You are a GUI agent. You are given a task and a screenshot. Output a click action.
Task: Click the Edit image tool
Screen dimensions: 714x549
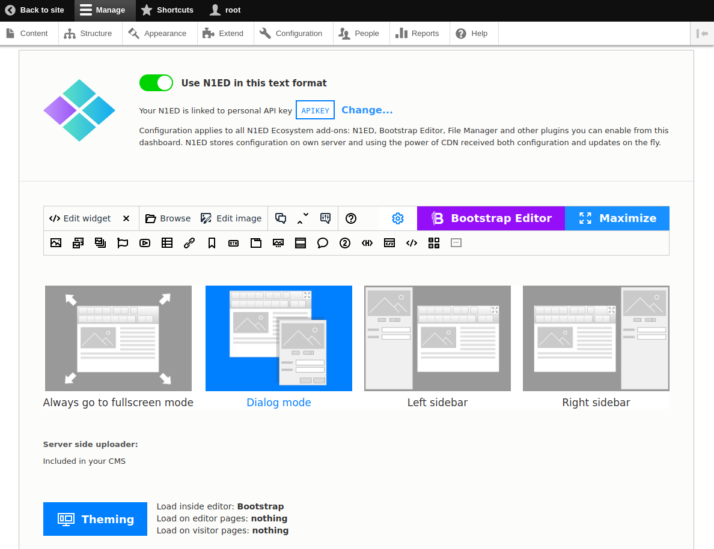(231, 218)
